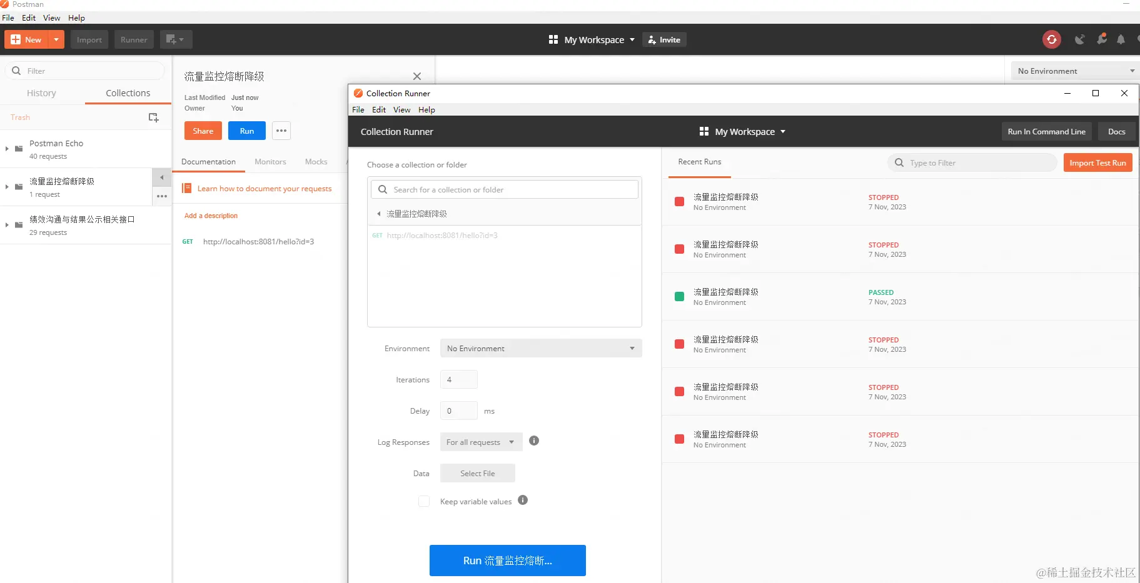Image resolution: width=1140 pixels, height=583 pixels.
Task: Open the No Environment dropdown in main window
Action: 1075,71
